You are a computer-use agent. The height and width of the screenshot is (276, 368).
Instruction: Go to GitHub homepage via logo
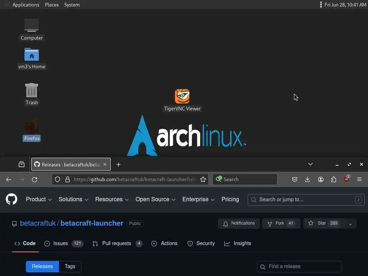(x=11, y=199)
